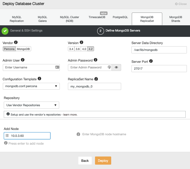Click the Version info icon

(x=81, y=42)
